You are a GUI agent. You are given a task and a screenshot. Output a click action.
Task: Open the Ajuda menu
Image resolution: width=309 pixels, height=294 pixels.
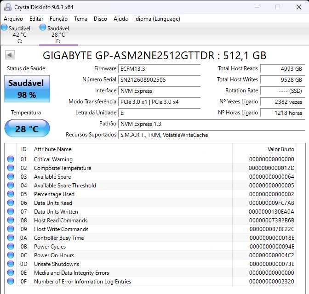pyautogui.click(x=120, y=19)
